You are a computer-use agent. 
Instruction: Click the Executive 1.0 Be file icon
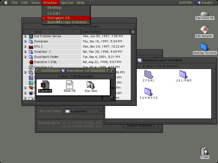coord(31,62)
